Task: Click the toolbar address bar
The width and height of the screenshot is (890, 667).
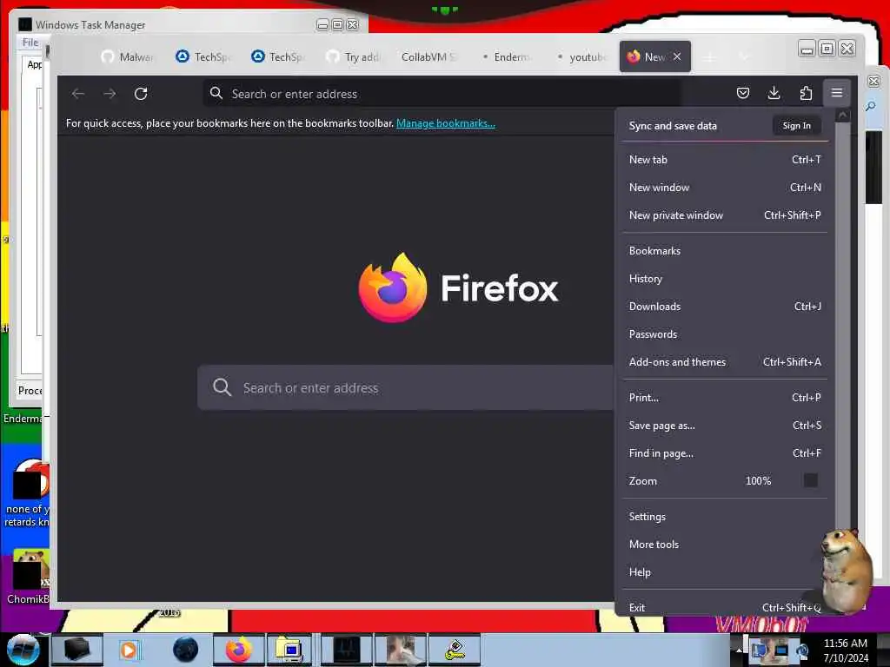Action: (442, 94)
